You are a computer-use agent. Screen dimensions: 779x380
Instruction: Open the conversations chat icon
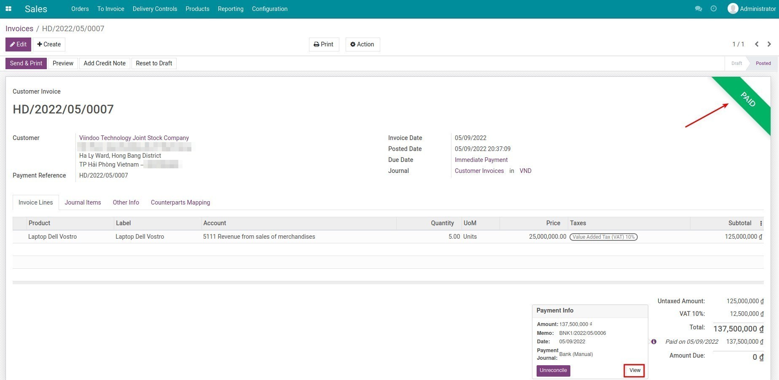pyautogui.click(x=698, y=9)
